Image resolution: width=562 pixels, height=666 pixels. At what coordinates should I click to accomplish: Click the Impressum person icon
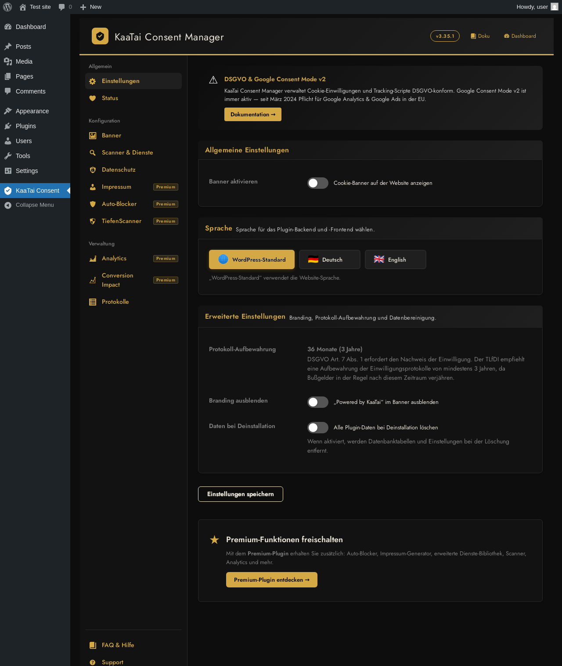click(x=93, y=187)
